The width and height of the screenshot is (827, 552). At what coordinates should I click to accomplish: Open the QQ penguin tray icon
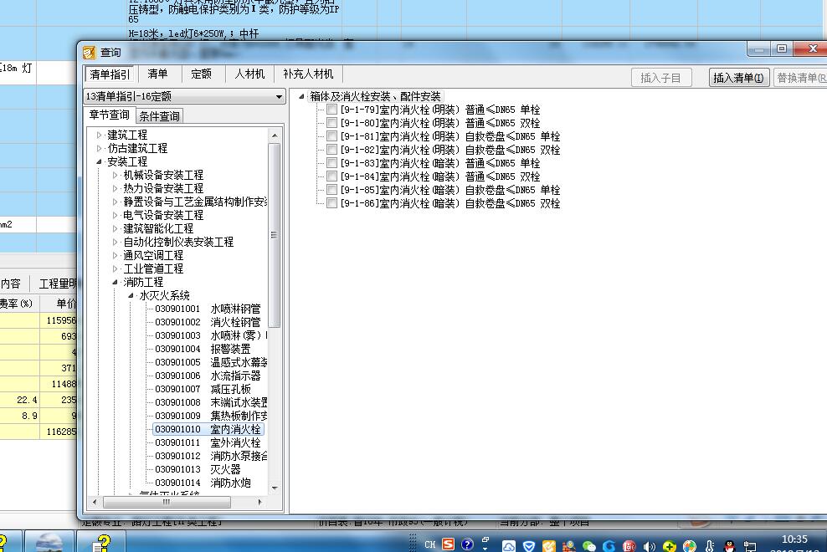[x=729, y=546]
